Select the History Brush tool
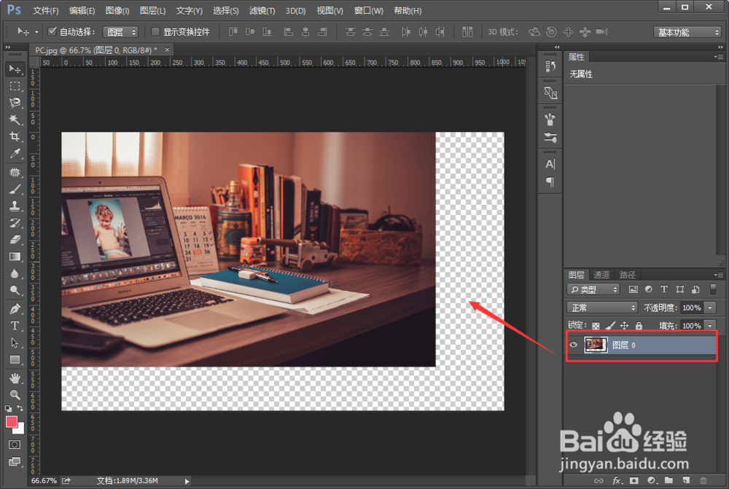 click(15, 223)
